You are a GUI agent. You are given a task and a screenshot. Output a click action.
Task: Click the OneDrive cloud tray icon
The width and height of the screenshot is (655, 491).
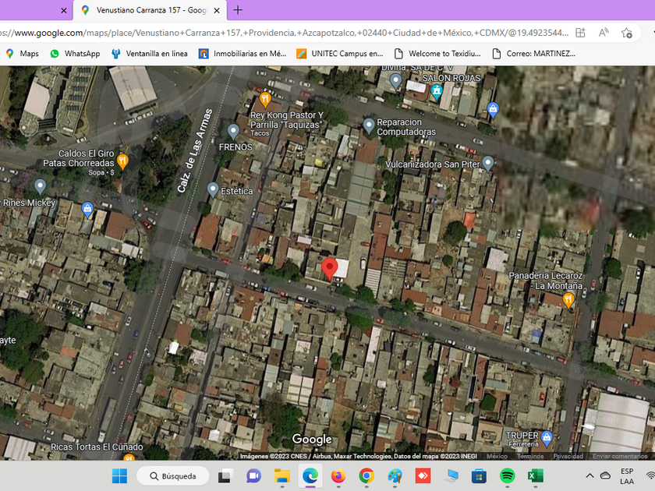point(605,475)
